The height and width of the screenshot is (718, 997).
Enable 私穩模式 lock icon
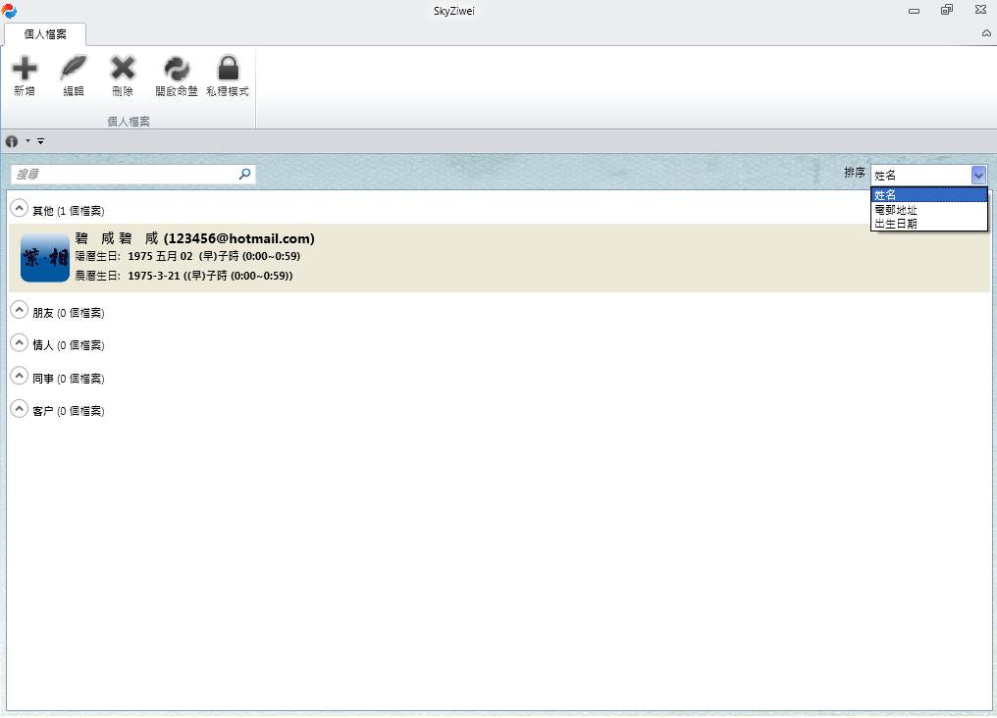(228, 69)
